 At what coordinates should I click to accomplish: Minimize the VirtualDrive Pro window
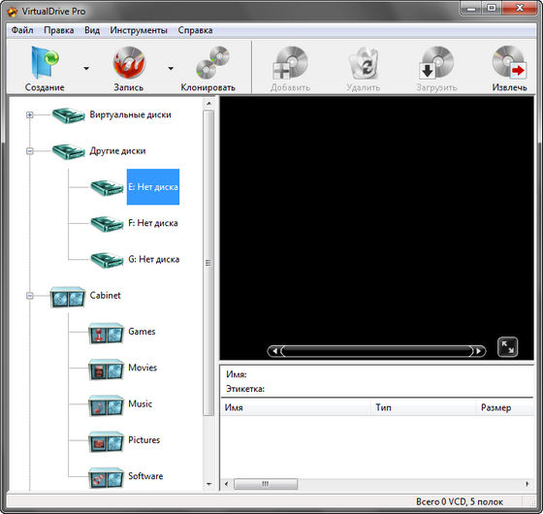(x=471, y=8)
